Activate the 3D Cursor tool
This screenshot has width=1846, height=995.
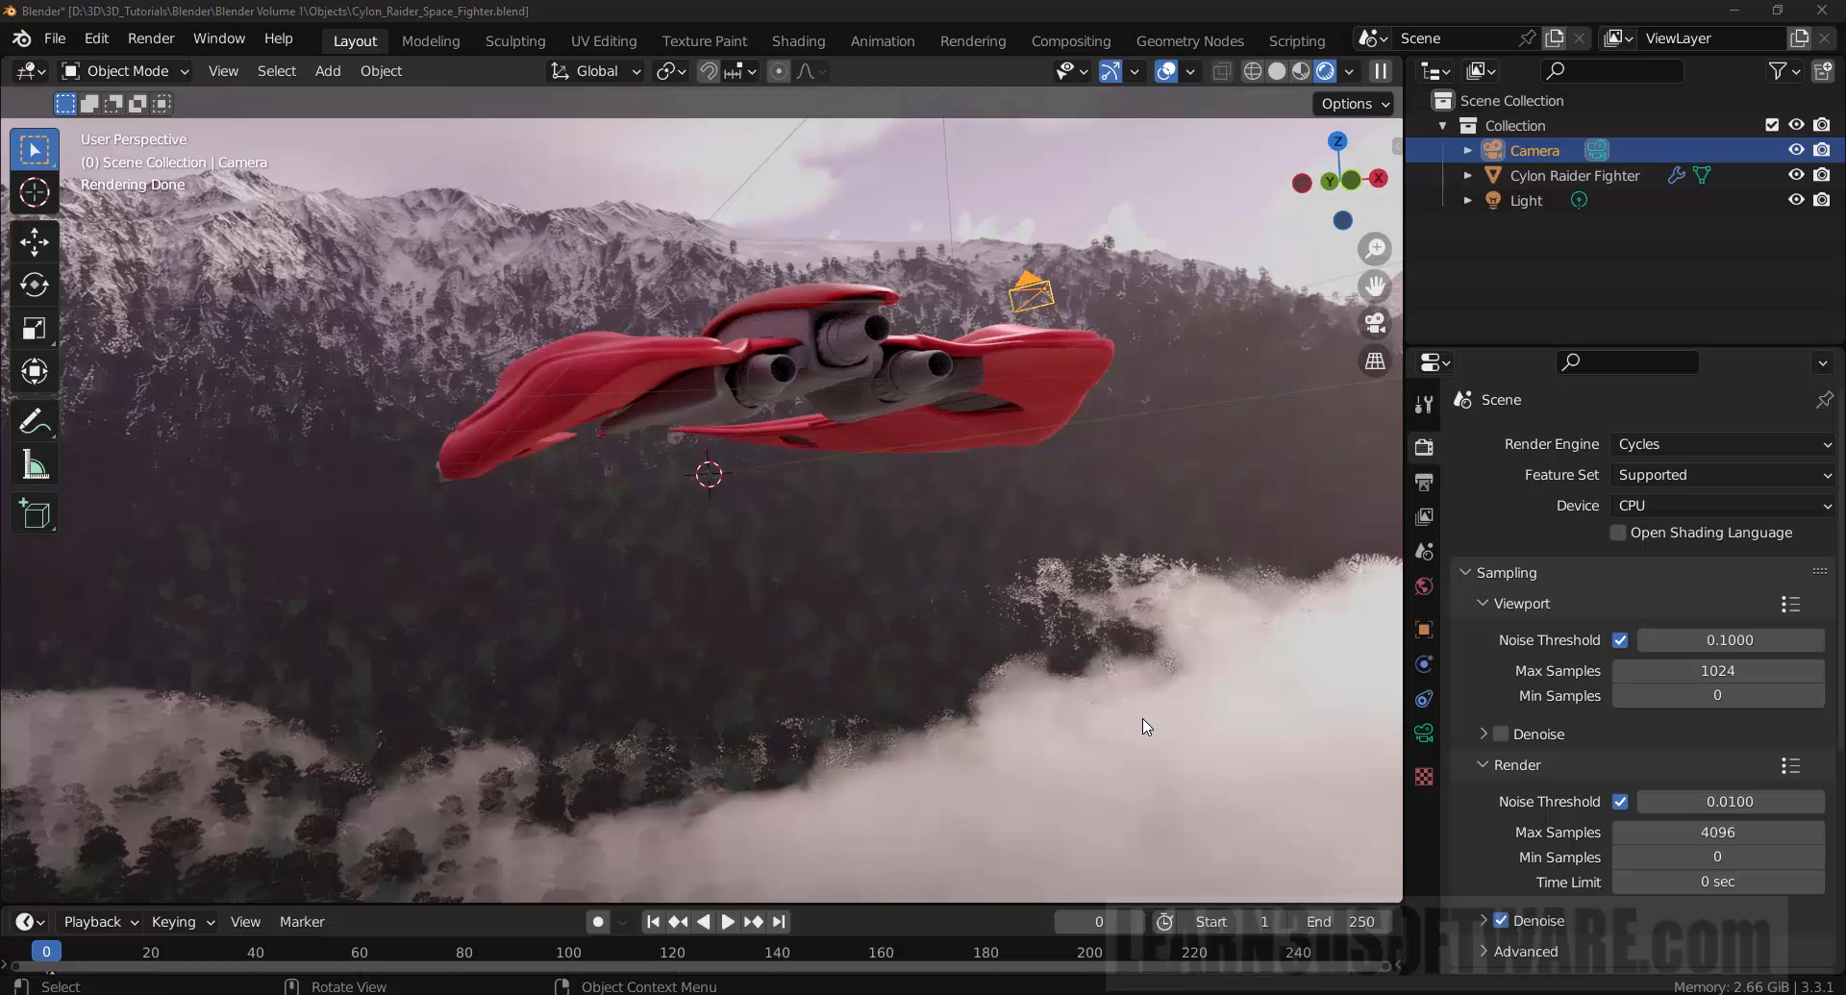[x=35, y=193]
